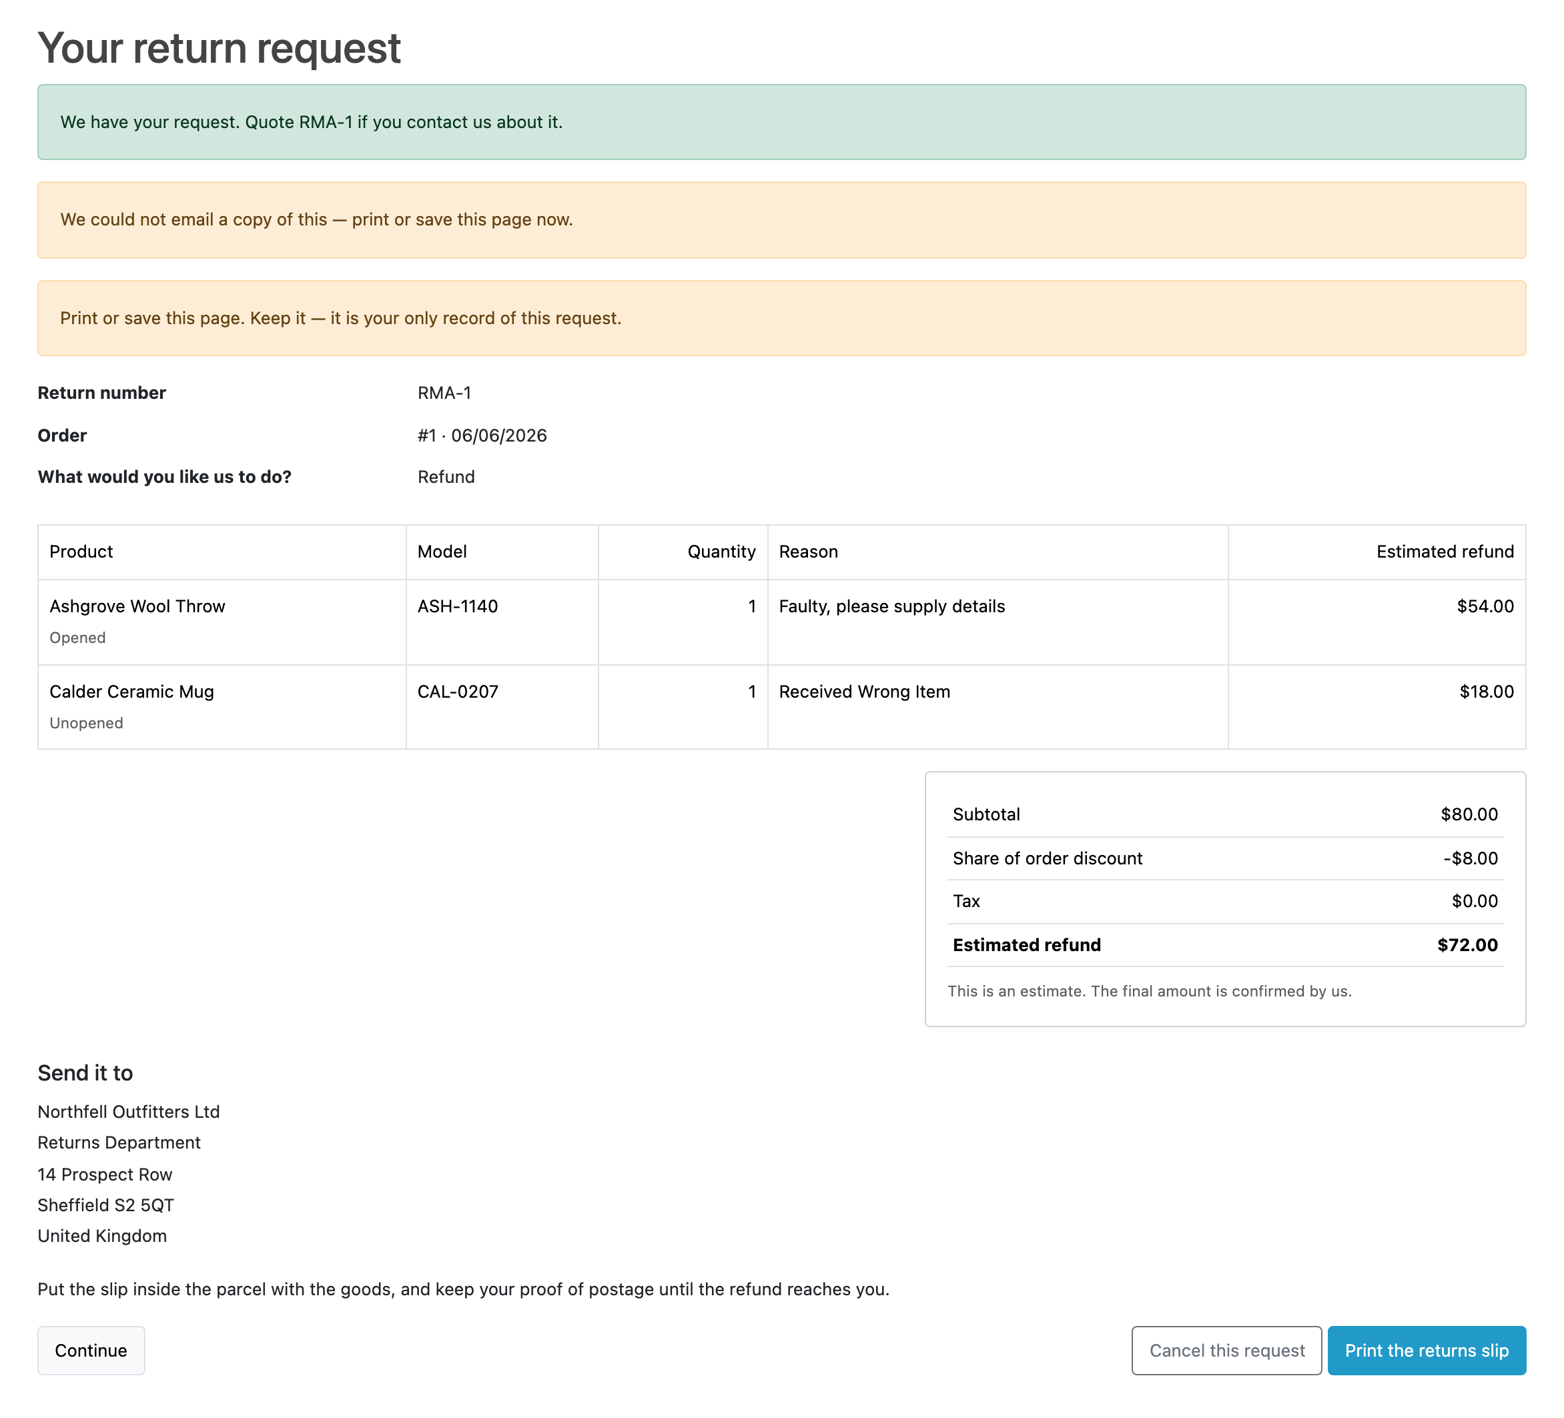
Task: Click the Share of order discount label
Action: (x=1048, y=858)
